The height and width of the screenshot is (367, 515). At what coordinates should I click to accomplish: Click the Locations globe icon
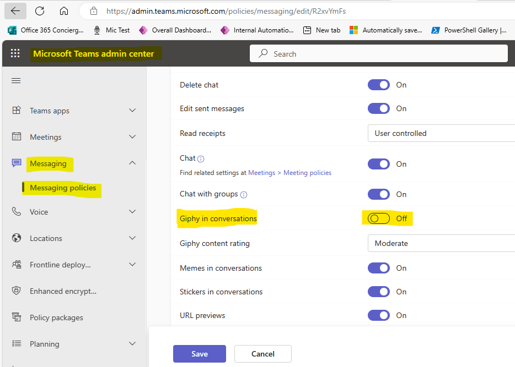click(x=17, y=238)
